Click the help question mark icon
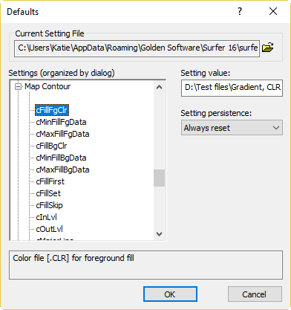The width and height of the screenshot is (291, 310). coord(240,11)
